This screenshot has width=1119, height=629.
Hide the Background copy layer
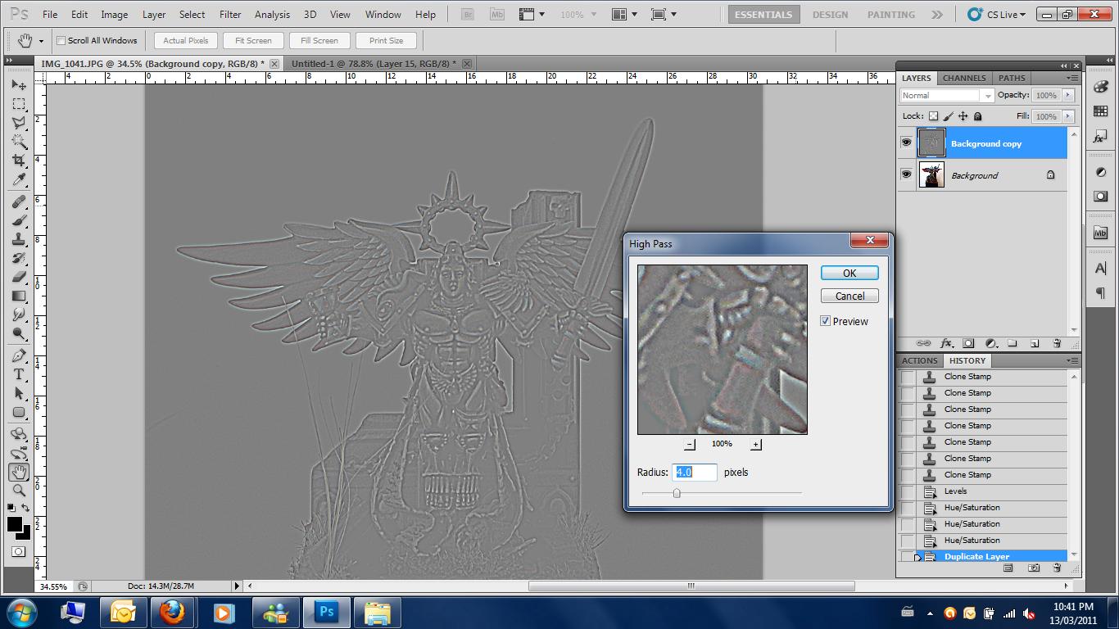(x=906, y=143)
